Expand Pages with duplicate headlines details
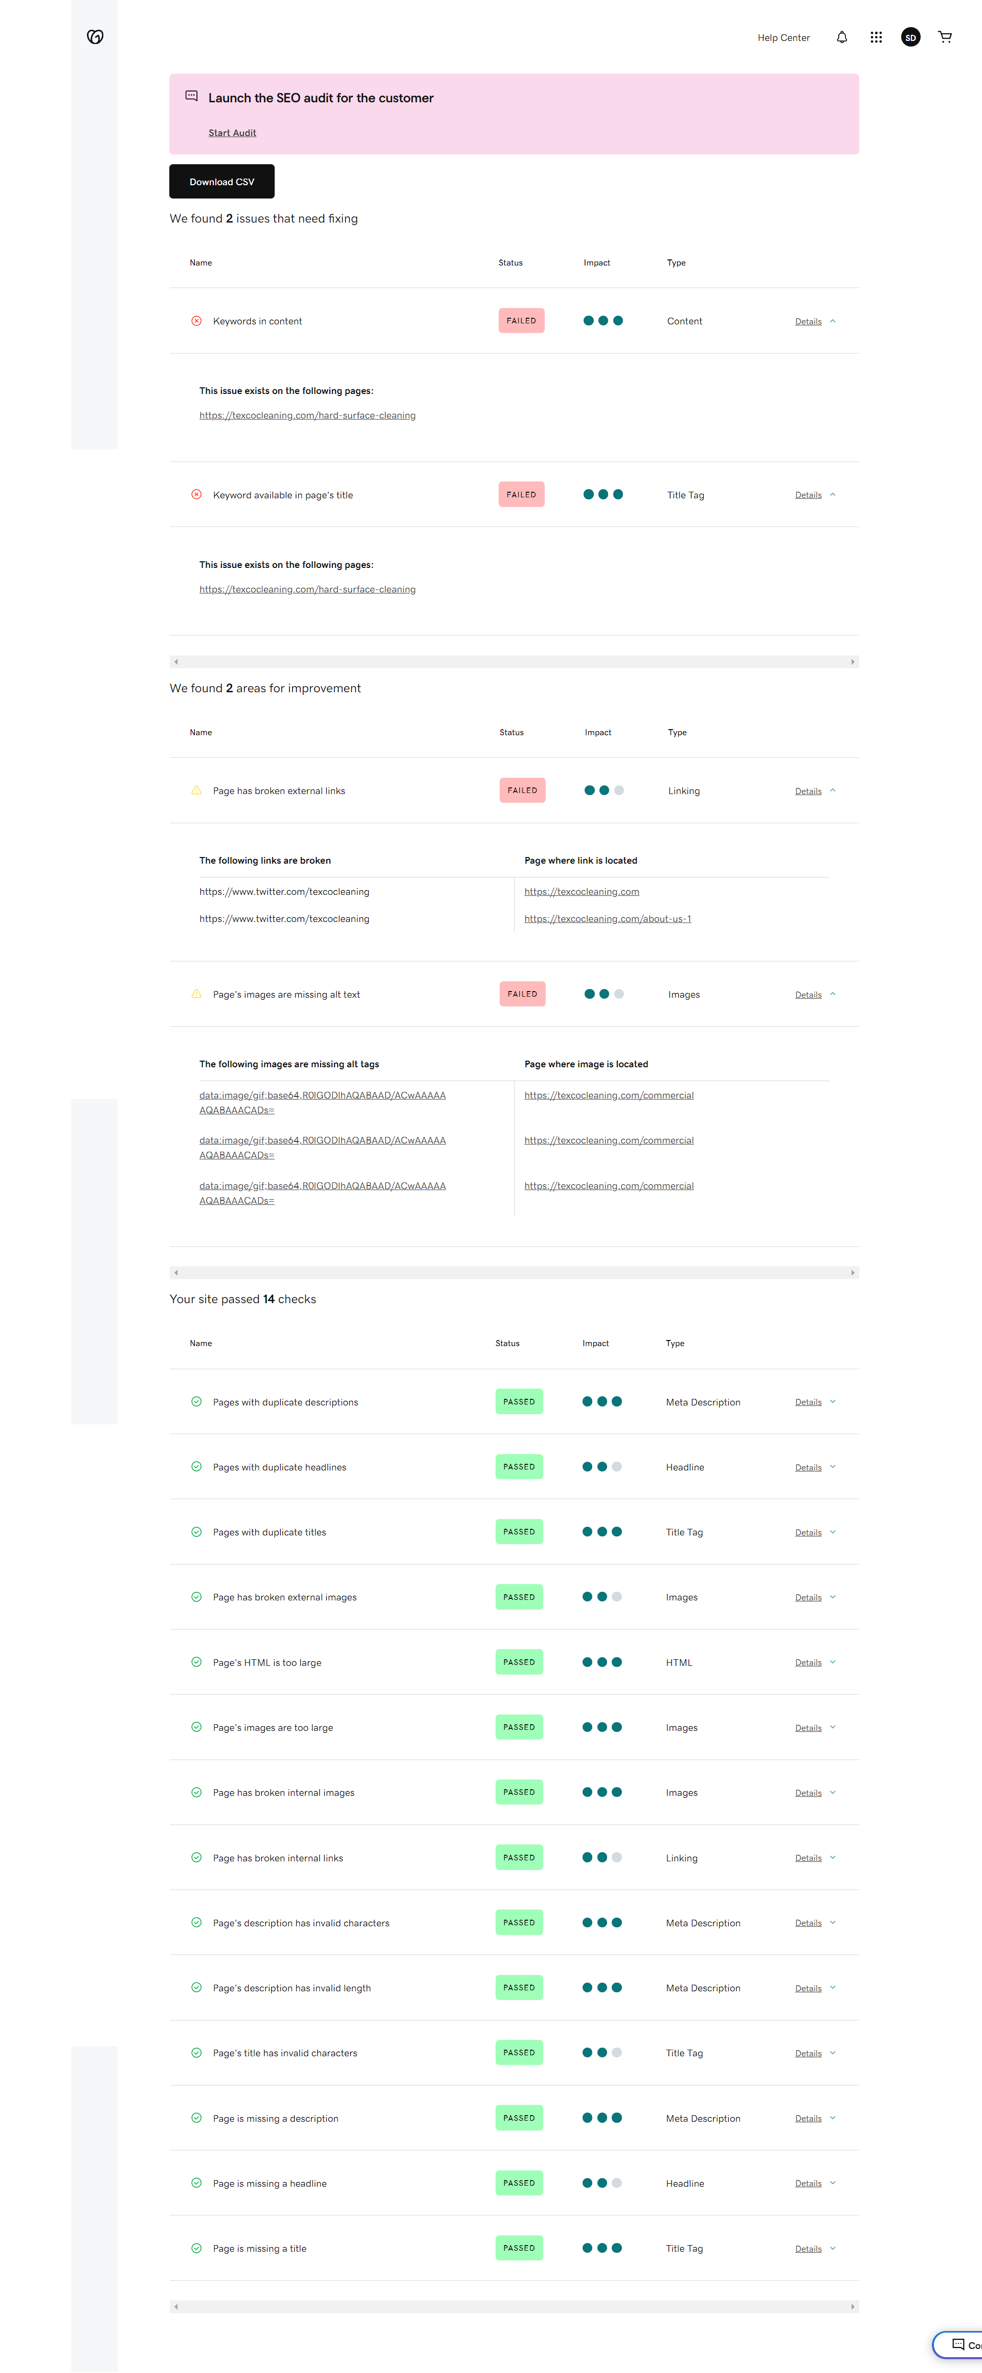982x2373 pixels. pyautogui.click(x=832, y=1467)
